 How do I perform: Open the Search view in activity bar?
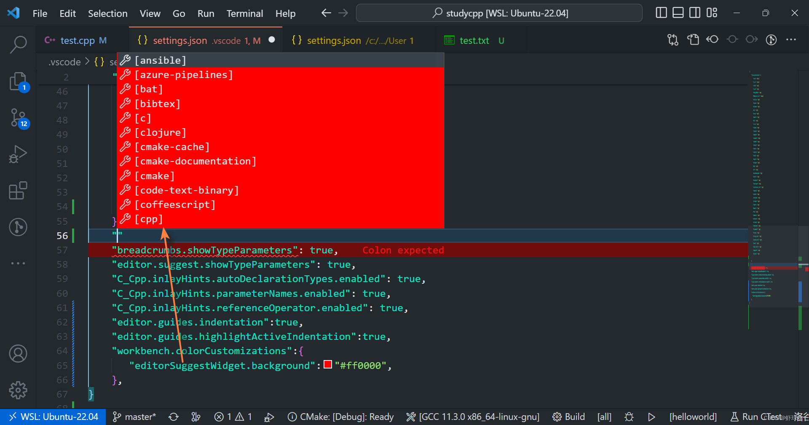coord(18,44)
